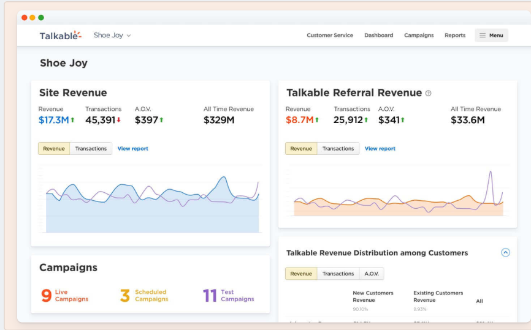Open Customer Service page
The image size is (531, 330).
click(x=330, y=35)
